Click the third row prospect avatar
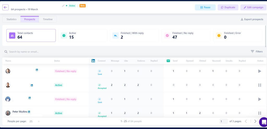This screenshot has height=129, width=267. pyautogui.click(x=8, y=99)
